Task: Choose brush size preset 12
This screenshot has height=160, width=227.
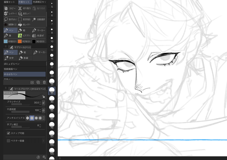Action: pyautogui.click(x=52, y=48)
